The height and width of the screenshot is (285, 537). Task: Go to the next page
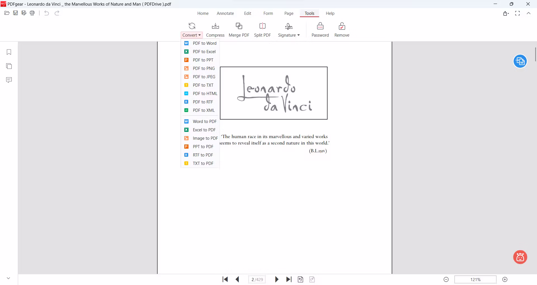(277, 279)
